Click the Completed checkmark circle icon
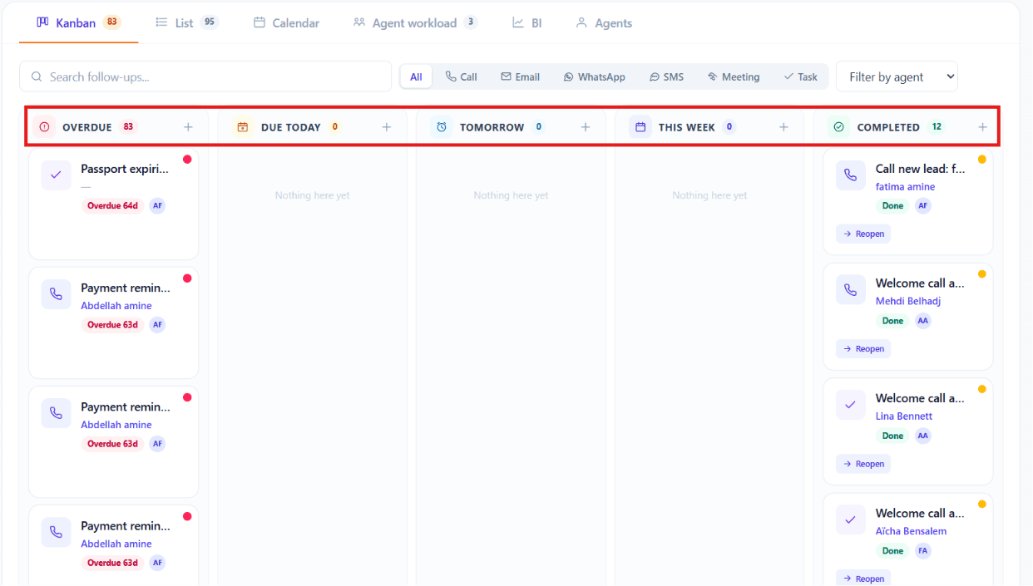This screenshot has width=1033, height=586. click(838, 127)
